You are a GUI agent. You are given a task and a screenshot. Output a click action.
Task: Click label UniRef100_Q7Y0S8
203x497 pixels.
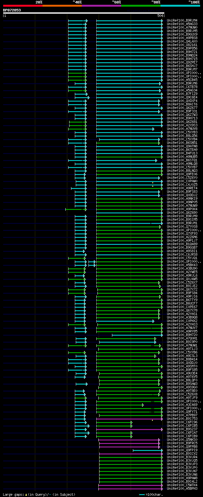pos(182,226)
